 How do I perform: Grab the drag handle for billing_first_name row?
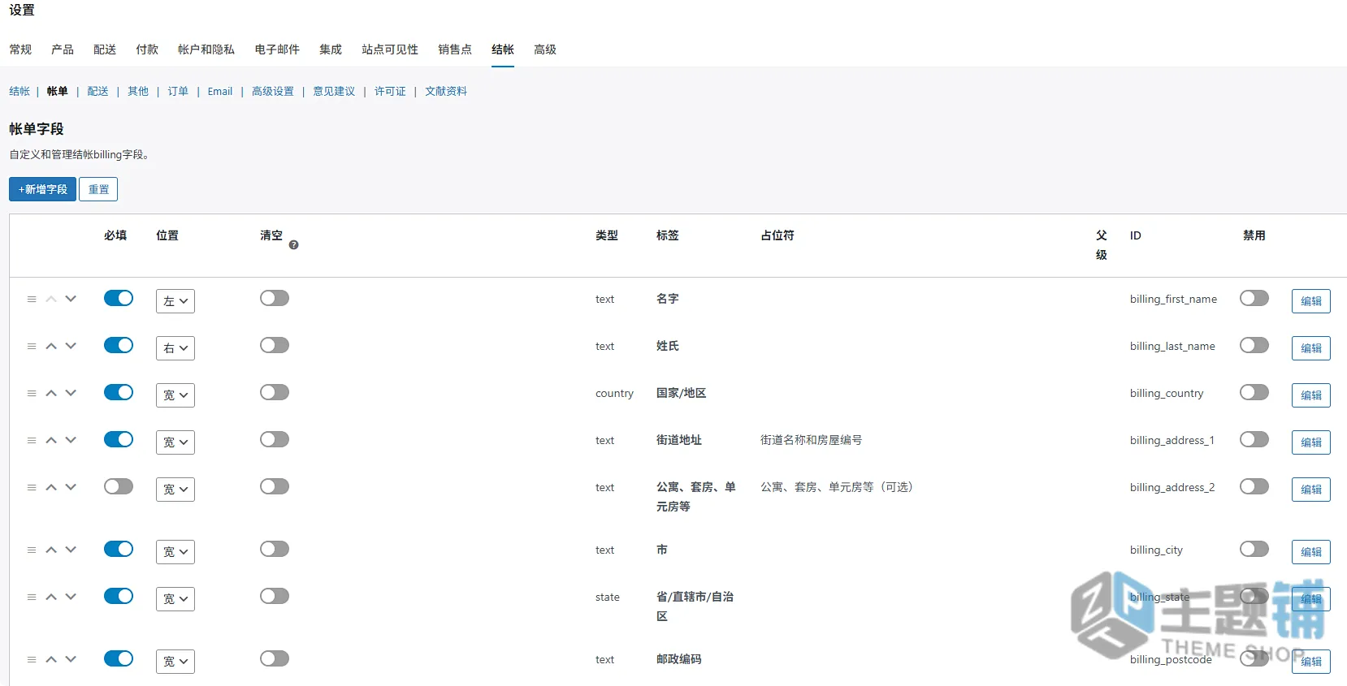(32, 299)
